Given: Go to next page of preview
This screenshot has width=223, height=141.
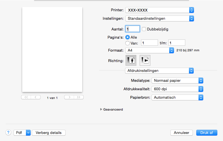Looking at the screenshot, I should (x=69, y=97).
